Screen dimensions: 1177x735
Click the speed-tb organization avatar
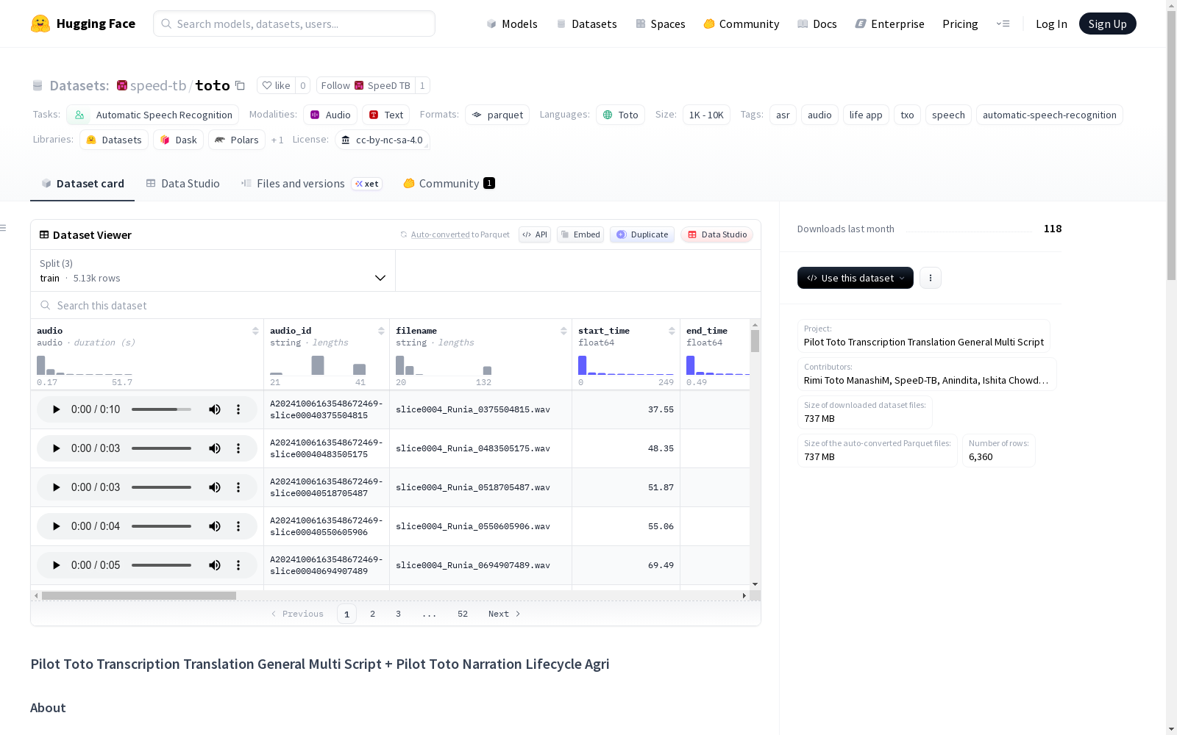click(x=122, y=85)
